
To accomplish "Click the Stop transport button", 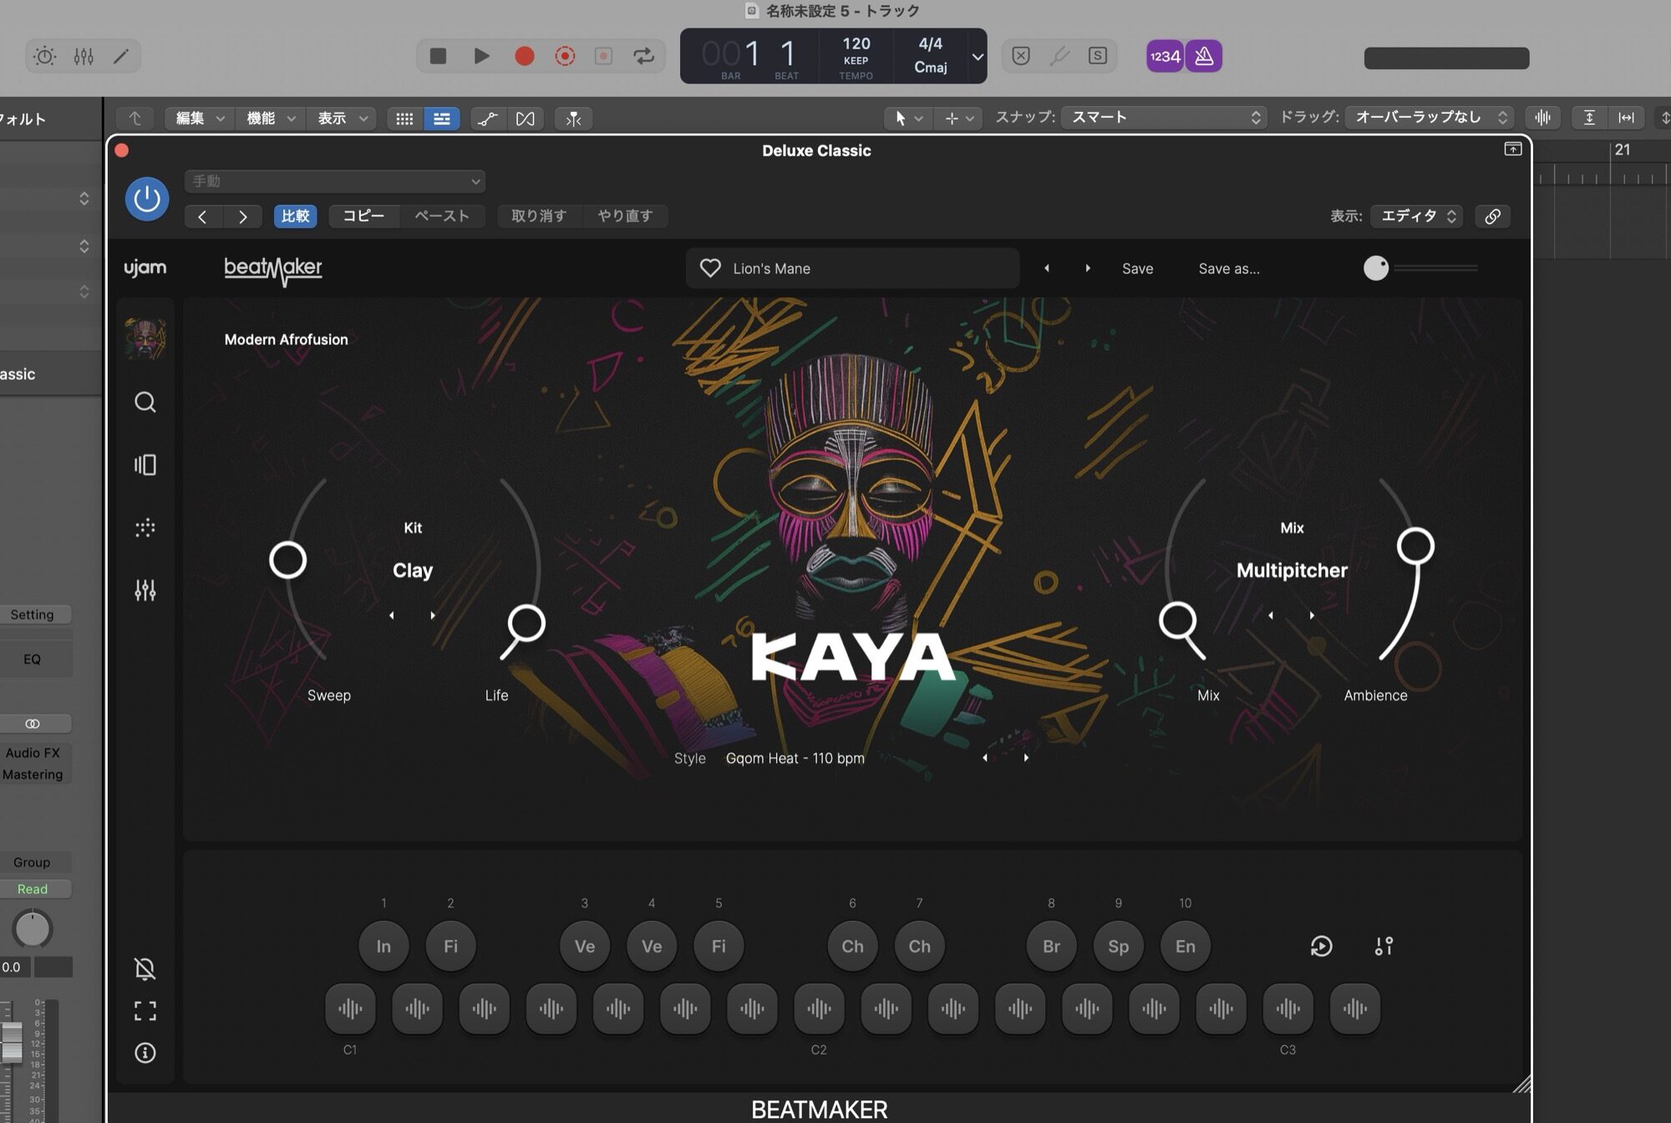I will 438,56.
